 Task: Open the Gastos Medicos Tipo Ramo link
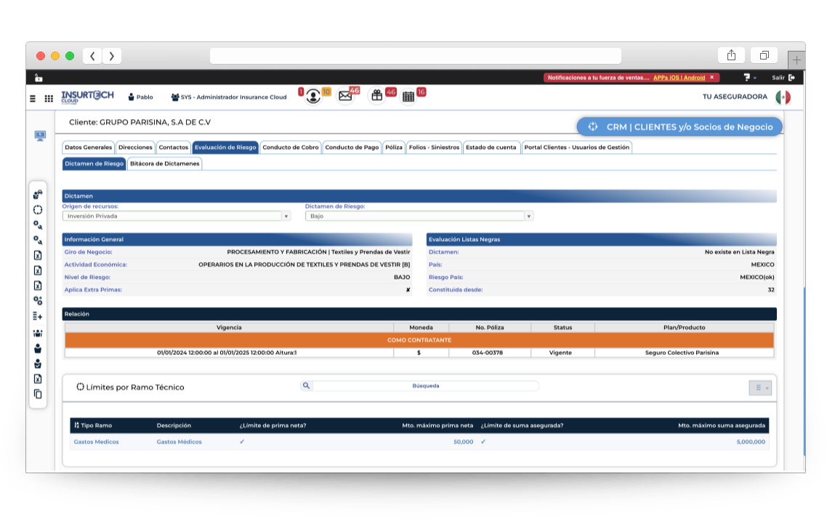97,441
